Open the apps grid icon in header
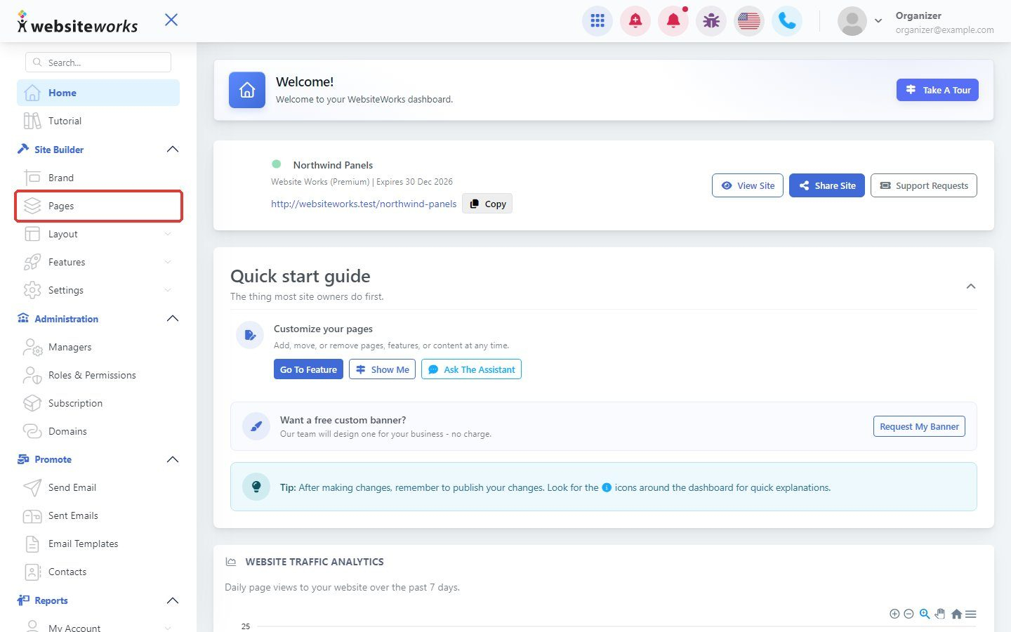This screenshot has width=1011, height=632. coord(597,21)
